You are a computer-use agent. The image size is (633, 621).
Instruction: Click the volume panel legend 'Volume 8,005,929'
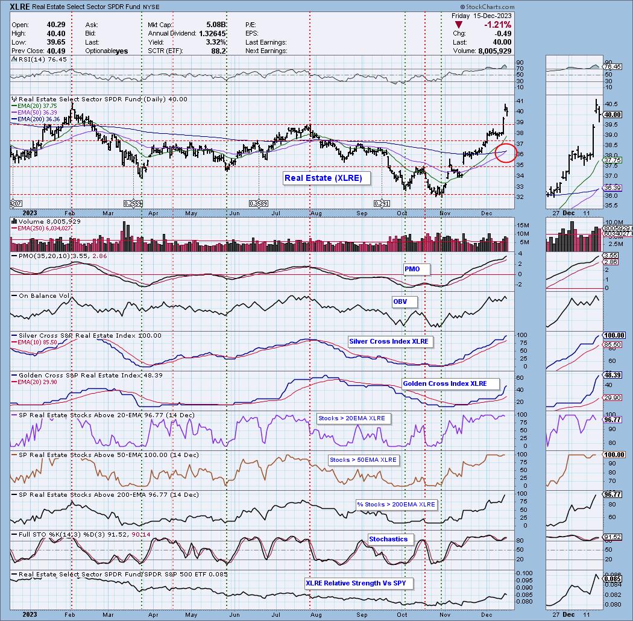pos(46,221)
